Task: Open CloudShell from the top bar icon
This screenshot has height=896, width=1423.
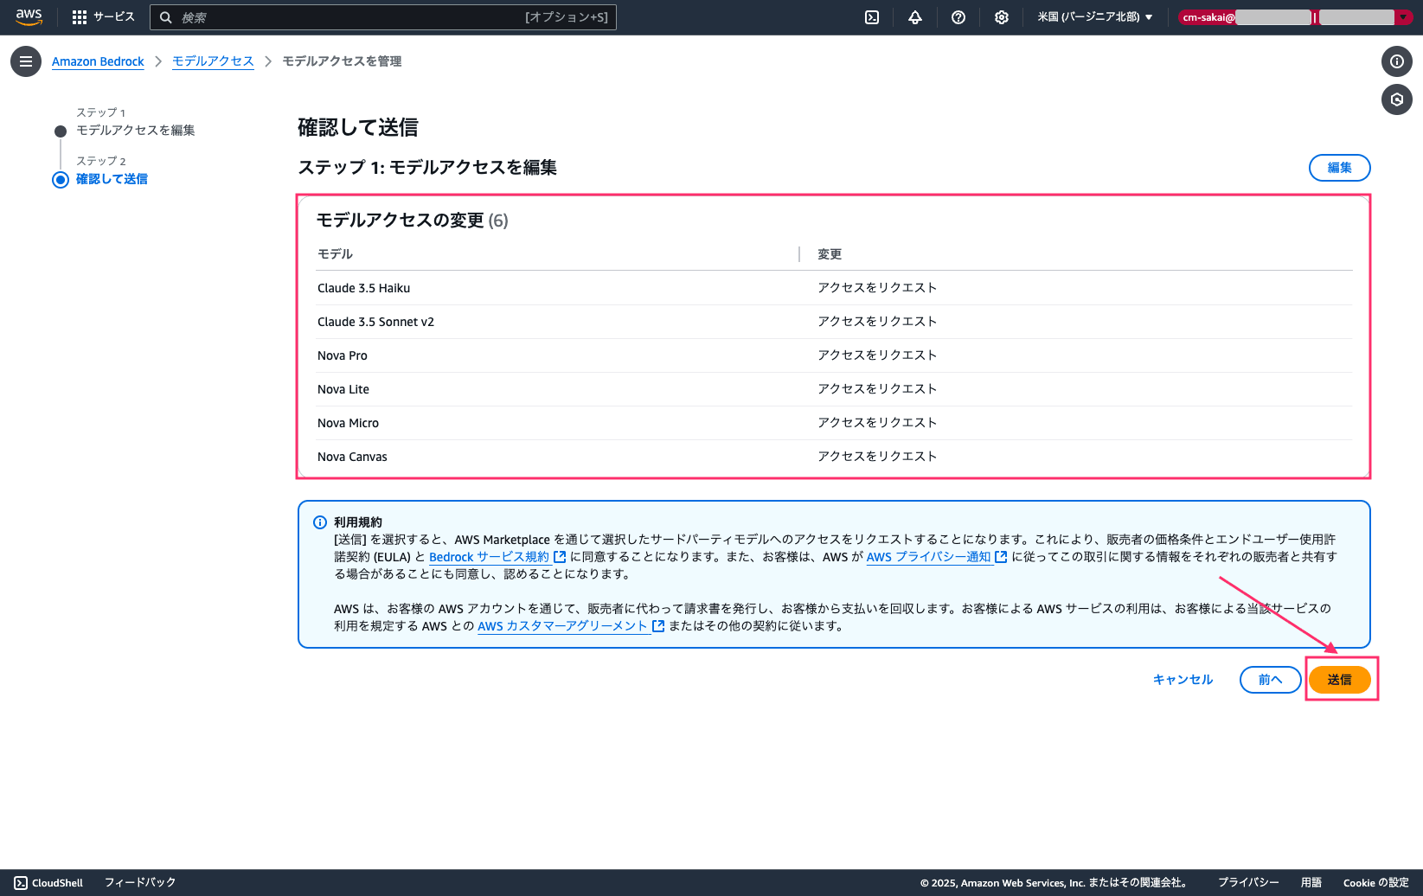Action: point(872,17)
